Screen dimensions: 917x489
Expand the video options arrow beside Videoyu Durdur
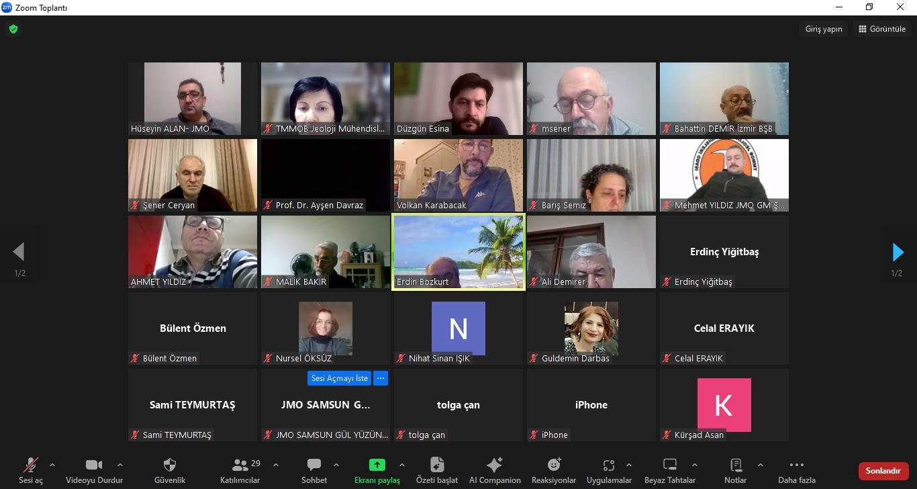[120, 465]
